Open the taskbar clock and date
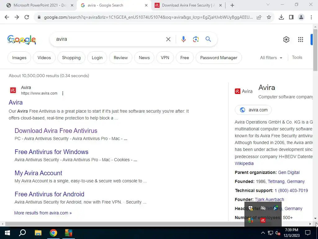The width and height of the screenshot is (318, 239). (291, 233)
